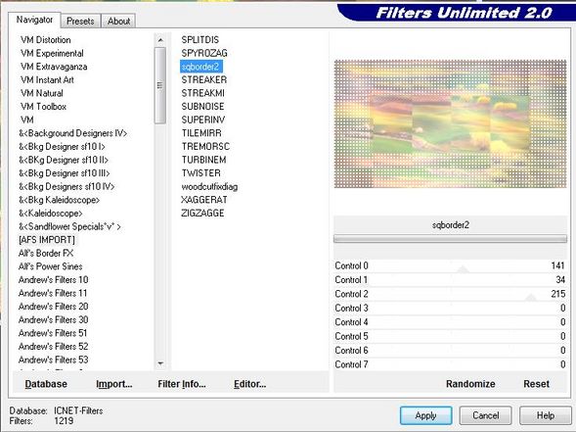Click the sqborder2 preview image
The height and width of the screenshot is (432, 576).
450,124
